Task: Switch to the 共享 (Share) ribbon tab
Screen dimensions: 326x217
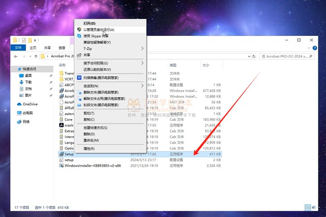Action: pyautogui.click(x=48, y=48)
